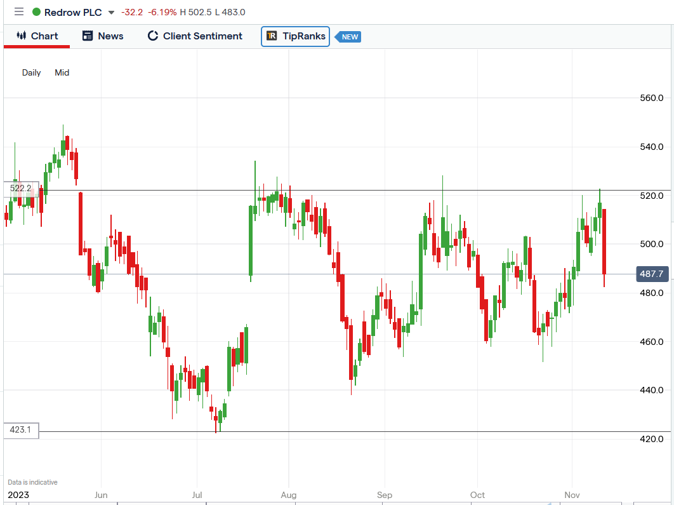Change the Mid price type setting
Viewport: 674px width, 505px height.
(x=62, y=72)
